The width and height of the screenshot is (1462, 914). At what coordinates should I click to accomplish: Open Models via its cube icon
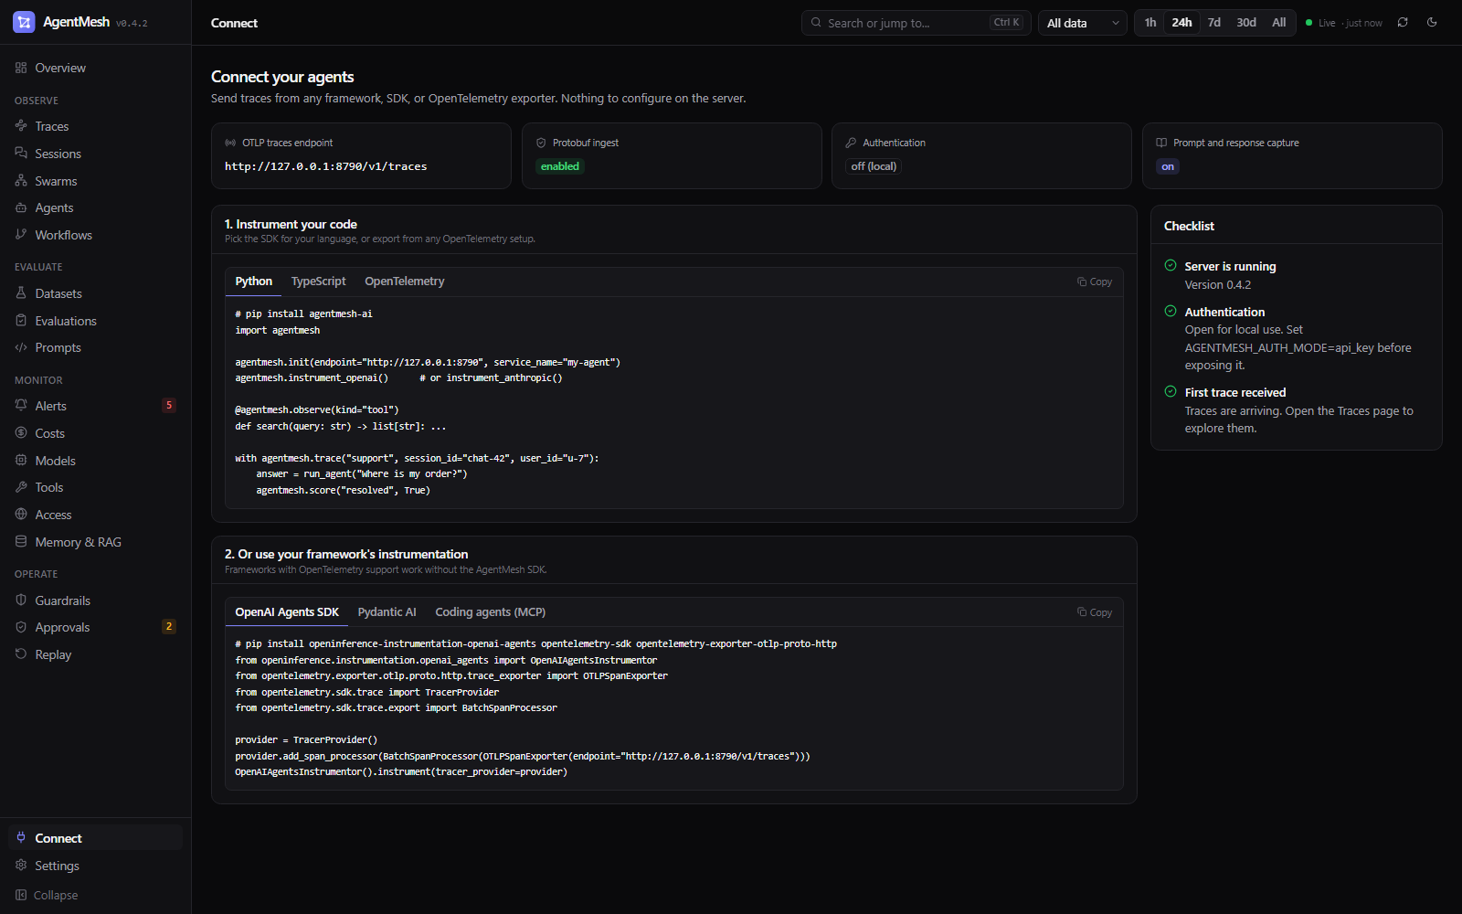coord(21,461)
